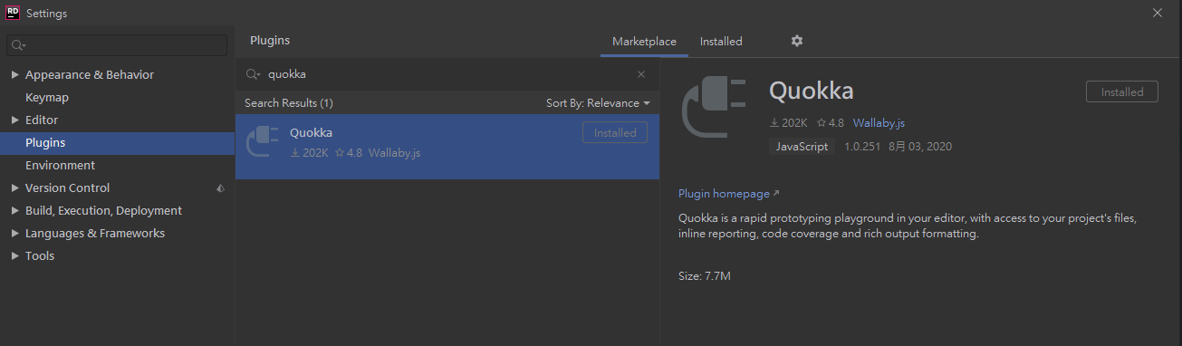Open the Editor settings item
Screen dimensions: 1182x346
tap(42, 120)
